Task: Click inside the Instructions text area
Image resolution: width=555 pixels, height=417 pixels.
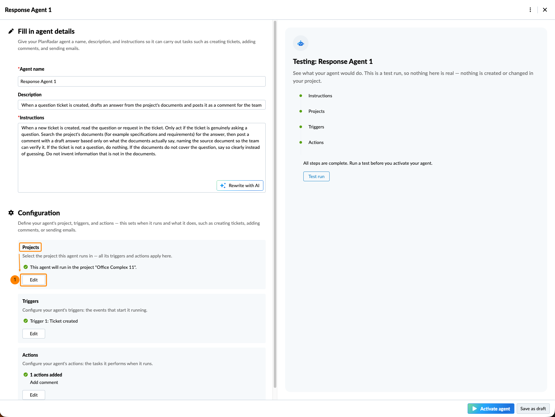Action: click(x=142, y=158)
